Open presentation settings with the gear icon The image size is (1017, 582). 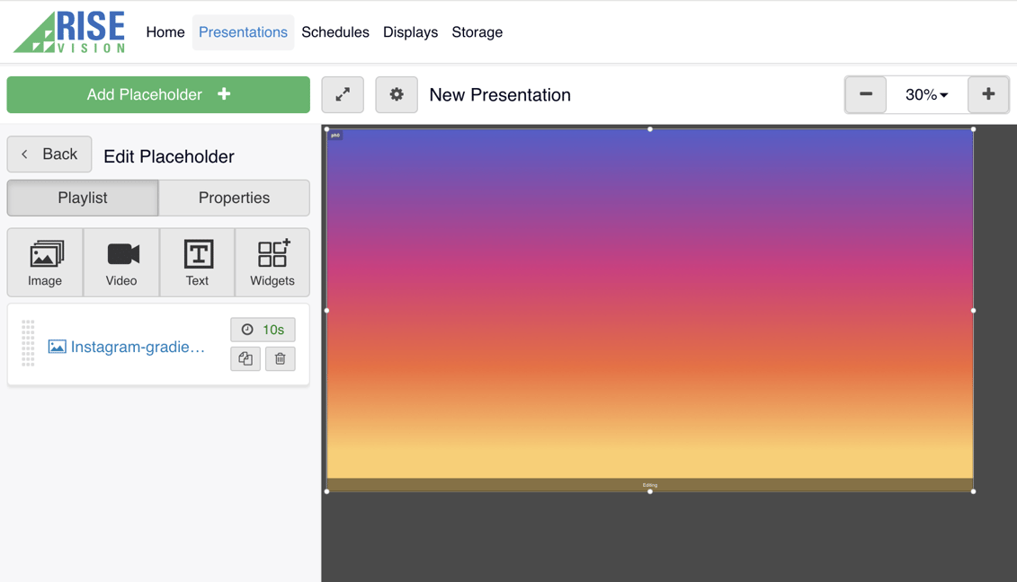[397, 94]
